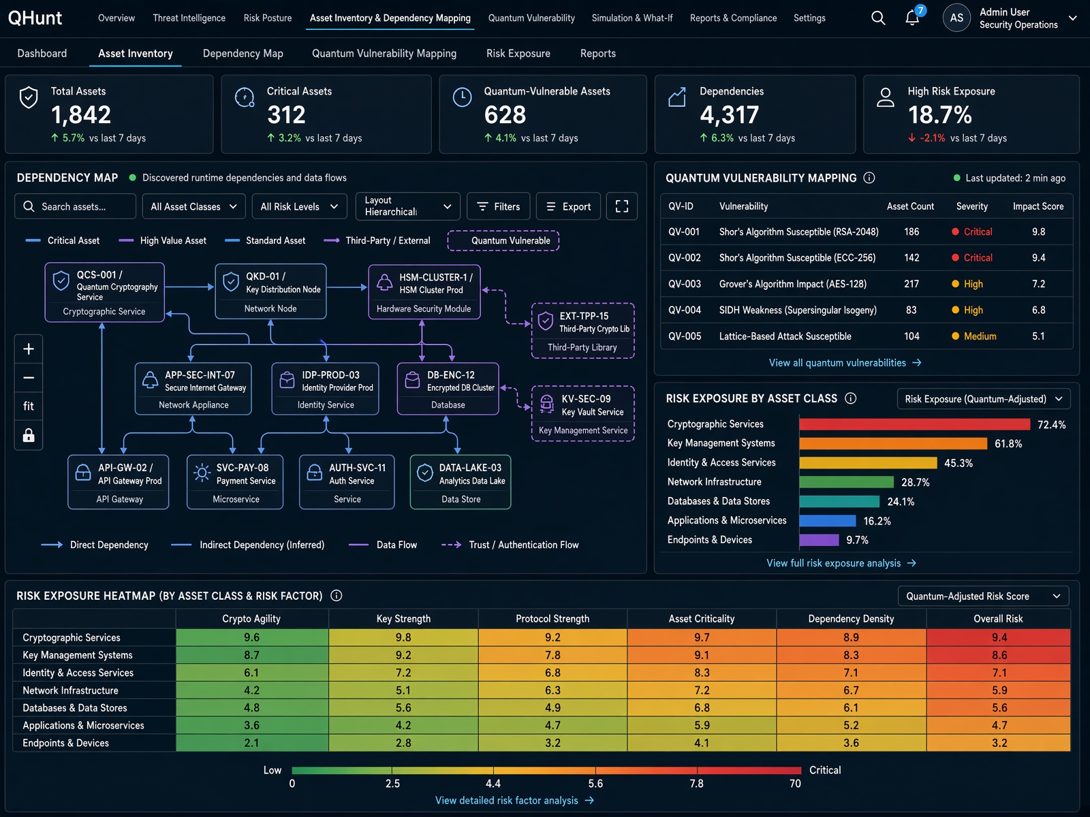Fit the dependency map to view

point(29,406)
